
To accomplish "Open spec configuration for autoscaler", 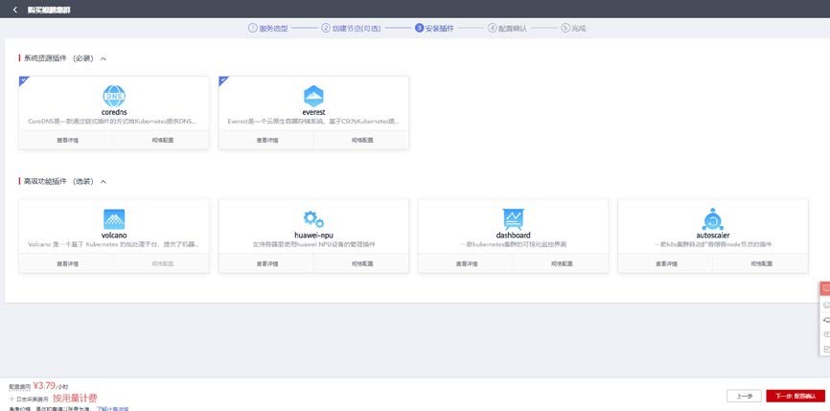I will coord(760,263).
